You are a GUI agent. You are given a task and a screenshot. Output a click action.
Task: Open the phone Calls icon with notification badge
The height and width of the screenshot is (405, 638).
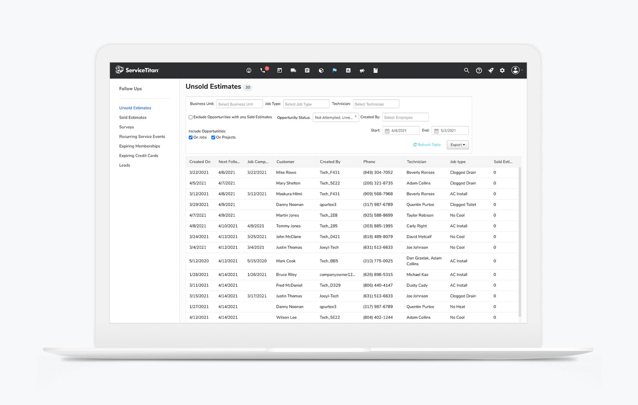[x=262, y=71]
